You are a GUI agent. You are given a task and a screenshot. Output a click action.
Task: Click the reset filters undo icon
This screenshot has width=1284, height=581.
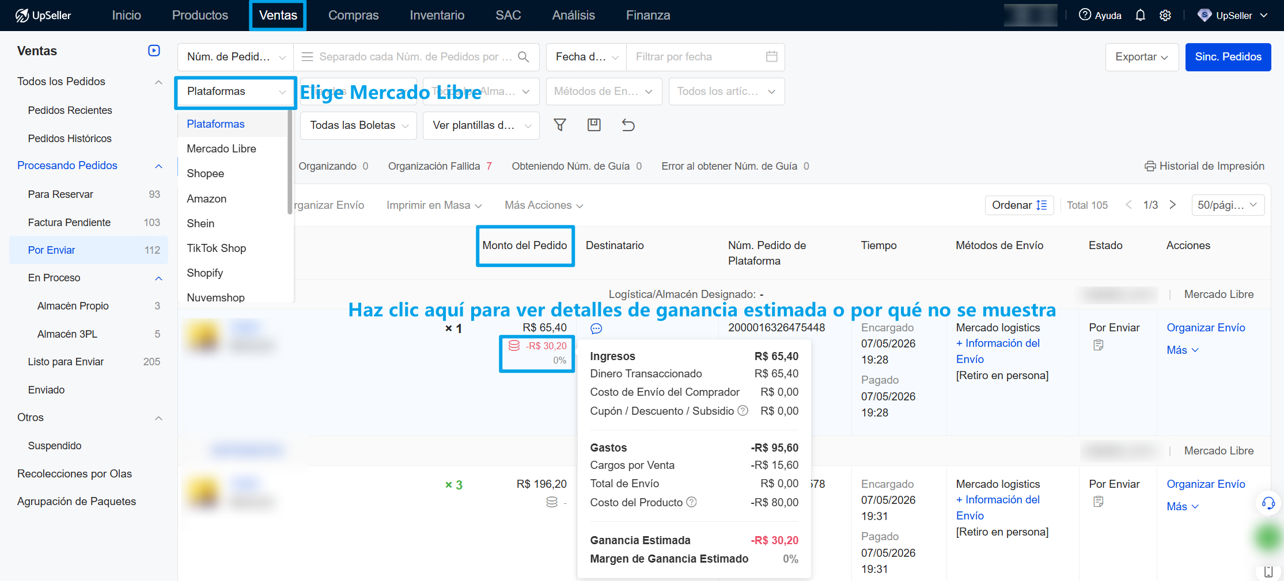coord(628,125)
